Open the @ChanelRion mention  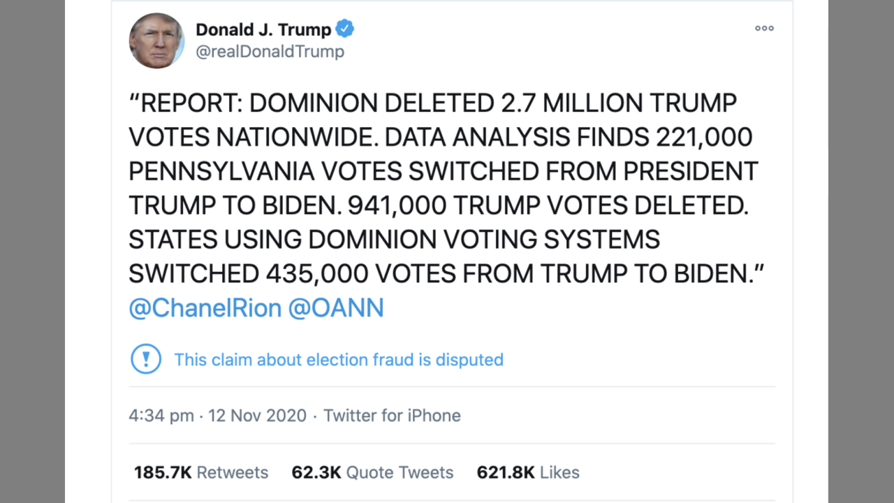pos(205,308)
